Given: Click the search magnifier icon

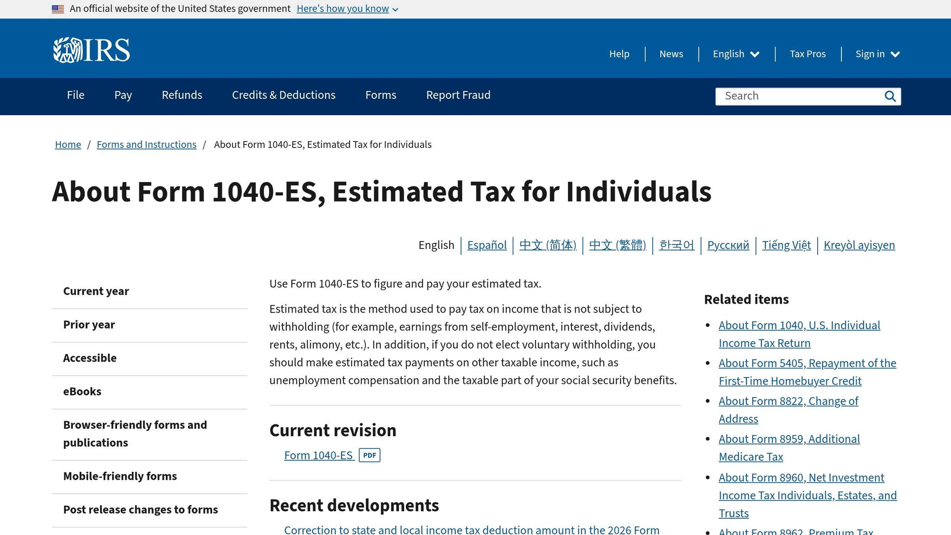Looking at the screenshot, I should [890, 96].
